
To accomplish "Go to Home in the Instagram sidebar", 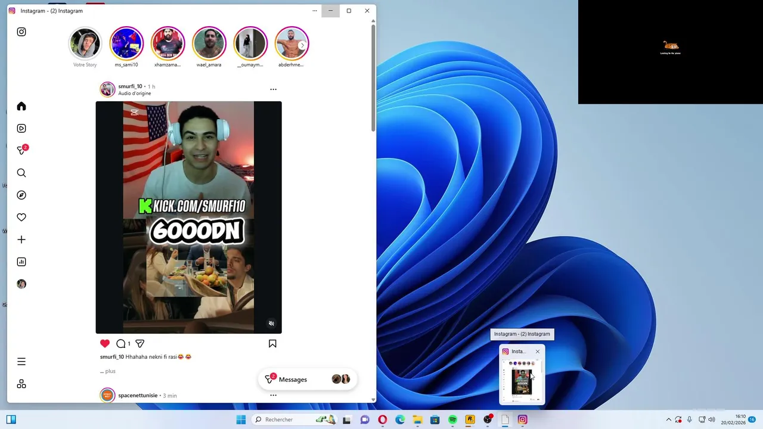I will [x=21, y=106].
